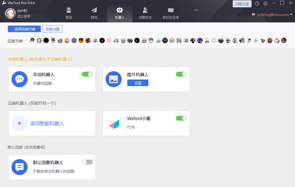Image resolution: width=295 pixels, height=187 pixels.
Task: Close the WeTool Pro window
Action: 291,3
